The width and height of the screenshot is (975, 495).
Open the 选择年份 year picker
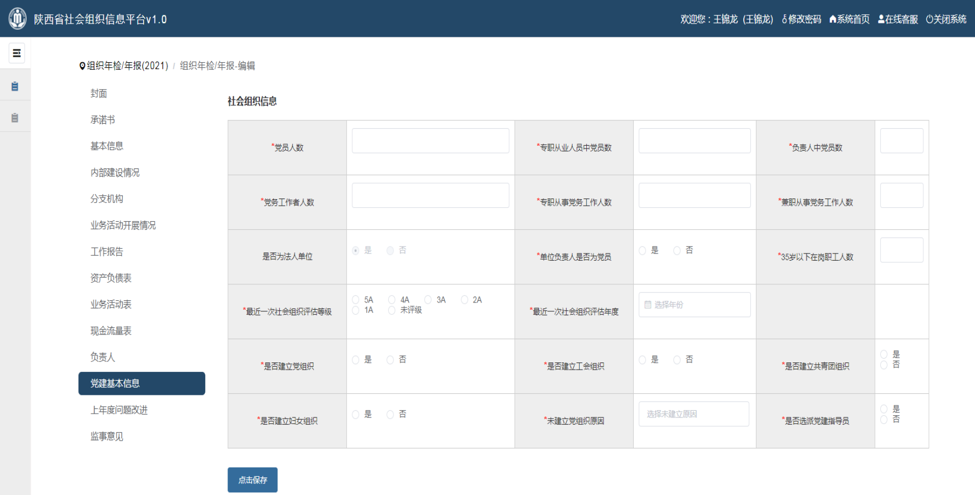pos(694,305)
